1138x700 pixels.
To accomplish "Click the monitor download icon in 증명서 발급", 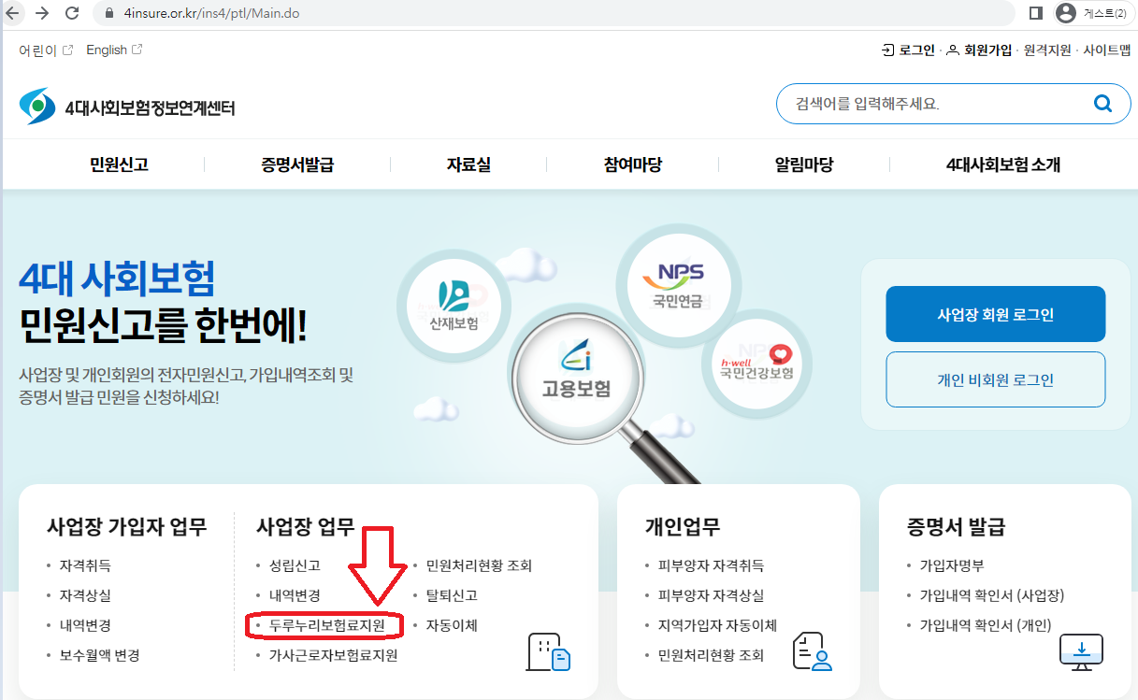I will pyautogui.click(x=1081, y=651).
